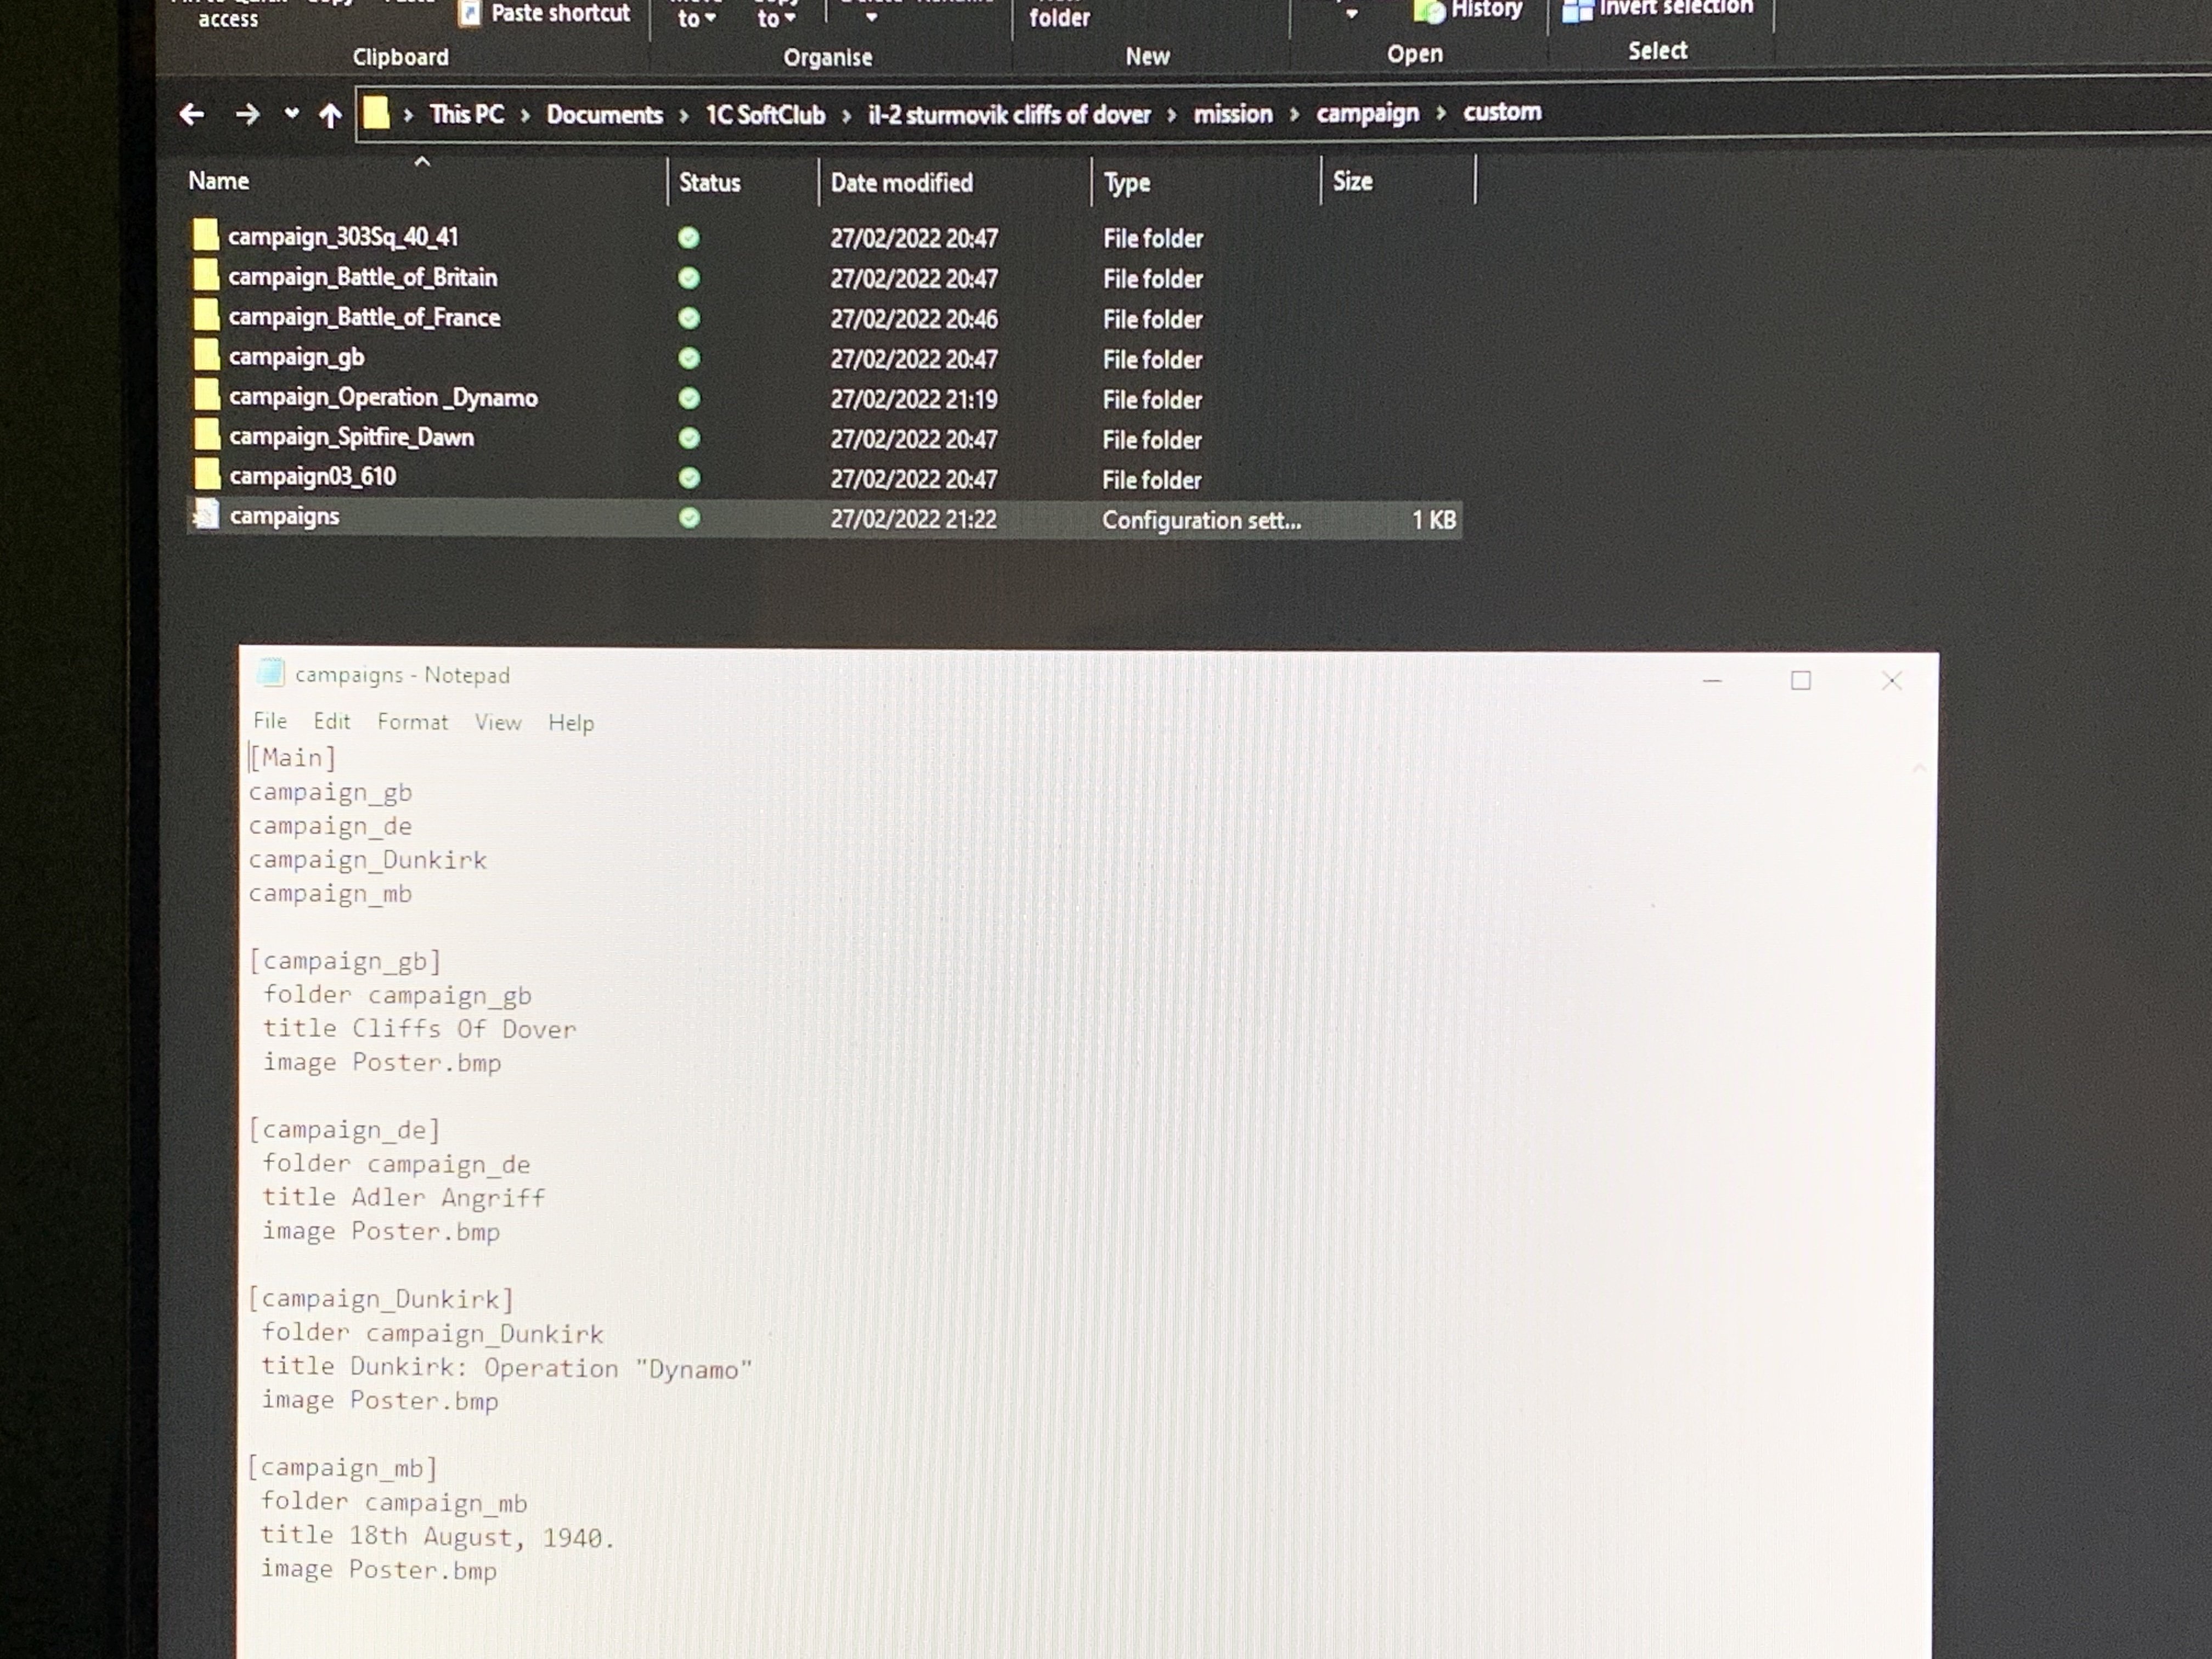The height and width of the screenshot is (1659, 2212).
Task: Sort files by Date modified column
Action: click(x=901, y=182)
